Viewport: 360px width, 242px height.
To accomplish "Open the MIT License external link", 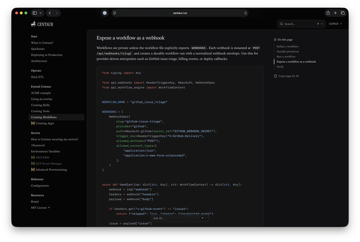I will (40, 208).
